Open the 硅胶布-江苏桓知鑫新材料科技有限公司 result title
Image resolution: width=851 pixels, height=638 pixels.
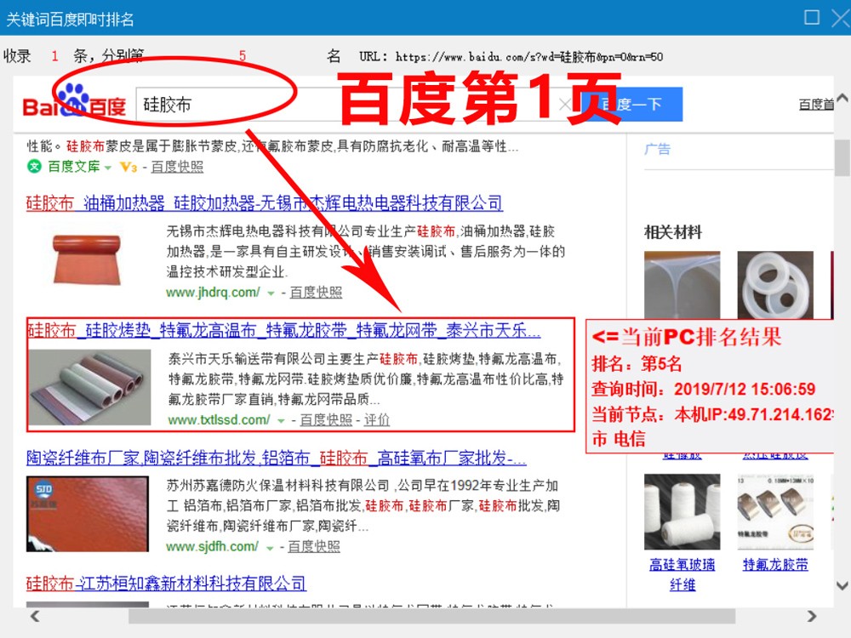pyautogui.click(x=166, y=584)
